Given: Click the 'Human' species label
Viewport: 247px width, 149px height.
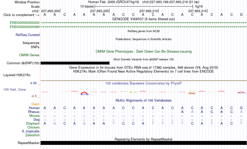Looking at the screenshot, I should [34, 108].
